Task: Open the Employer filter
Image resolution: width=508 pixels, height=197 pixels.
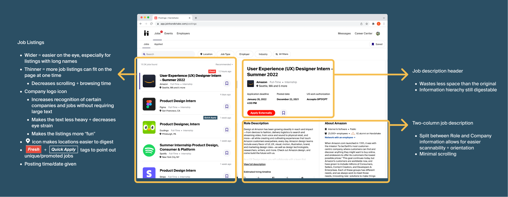Action: [x=244, y=54]
